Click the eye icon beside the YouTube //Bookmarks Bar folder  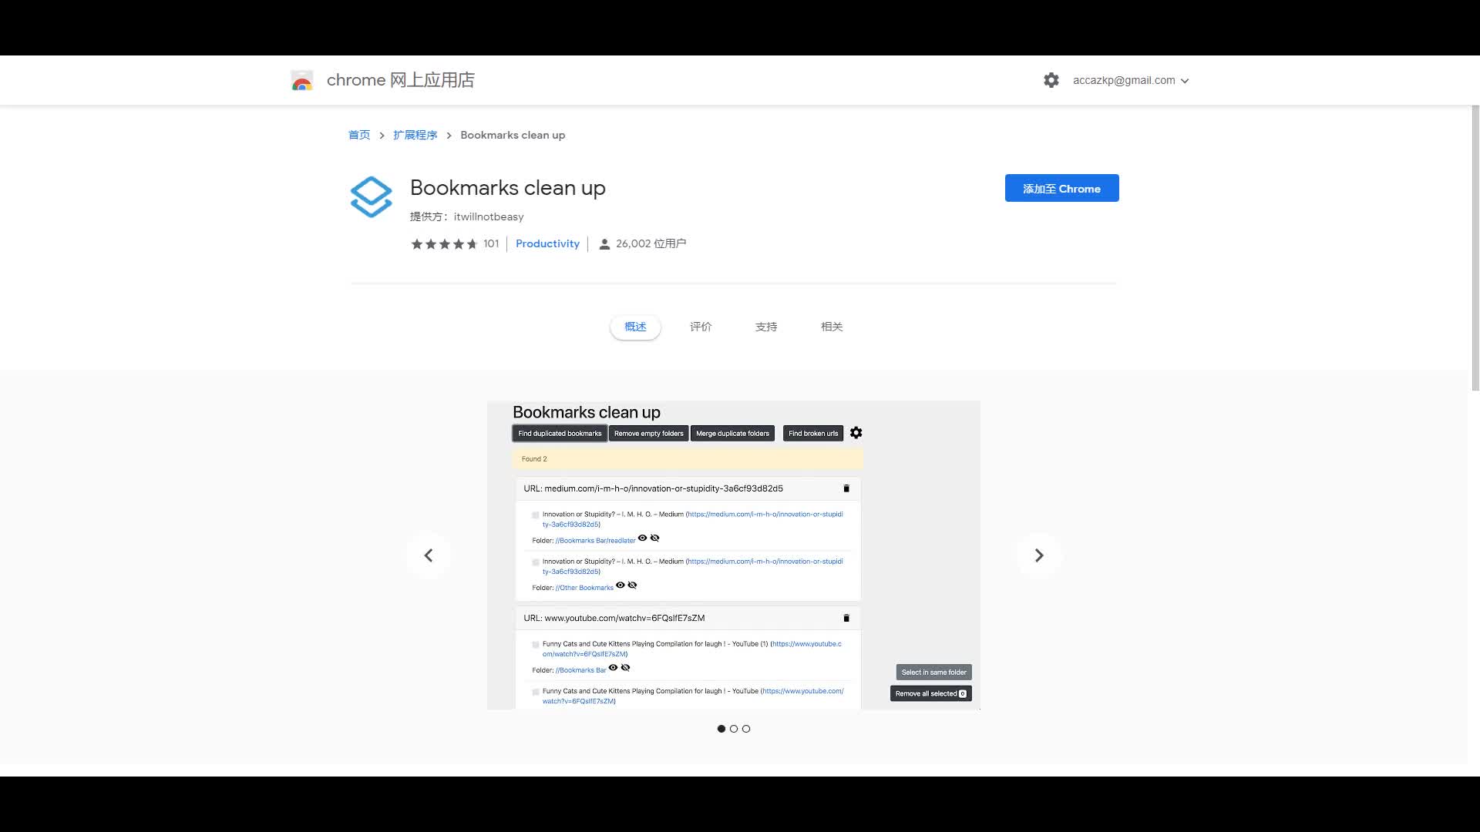click(x=614, y=668)
